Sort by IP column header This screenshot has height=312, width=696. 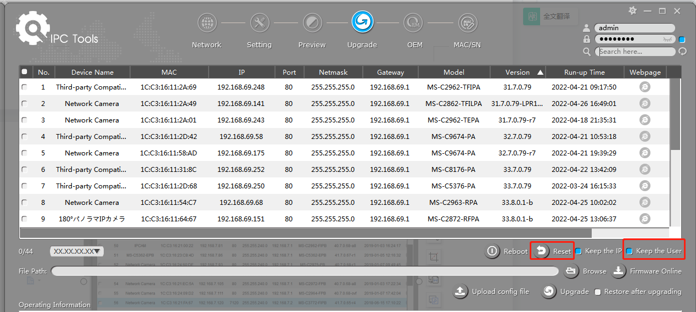242,72
